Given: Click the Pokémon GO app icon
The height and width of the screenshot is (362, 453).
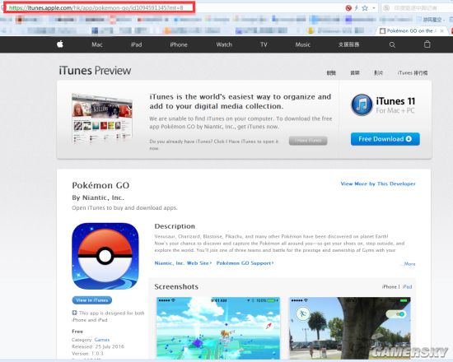Looking at the screenshot, I should (105, 256).
